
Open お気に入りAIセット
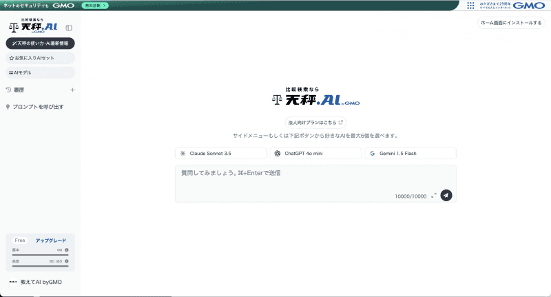(41, 58)
